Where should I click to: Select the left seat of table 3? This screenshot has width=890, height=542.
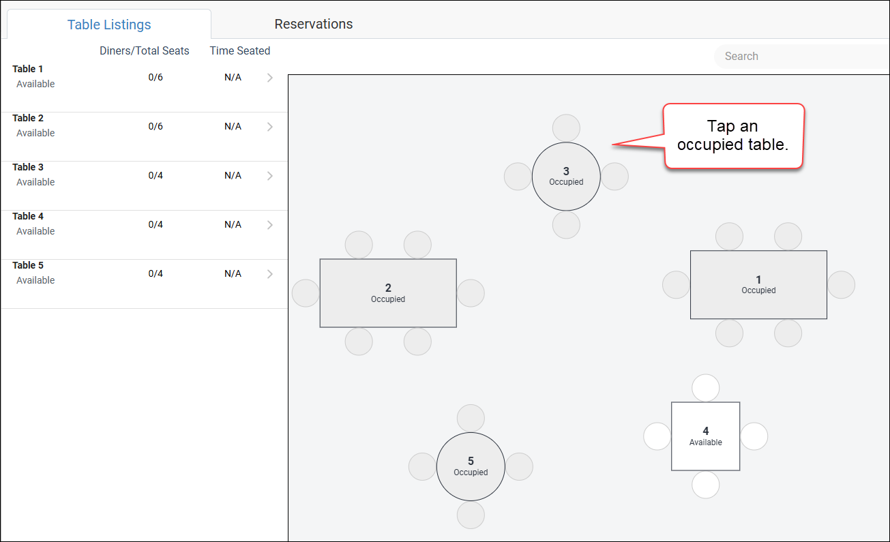click(x=518, y=177)
